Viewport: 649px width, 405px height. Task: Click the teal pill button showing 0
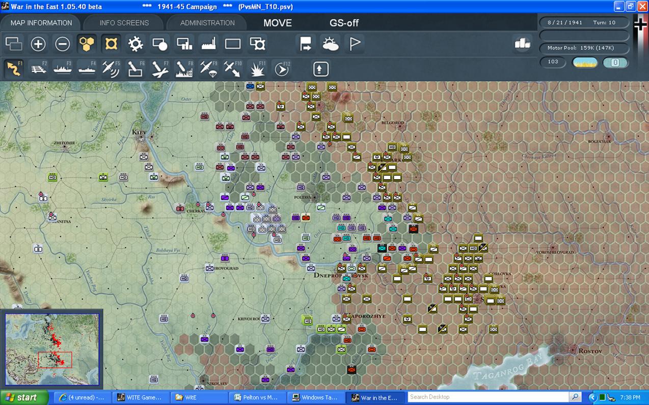point(615,62)
